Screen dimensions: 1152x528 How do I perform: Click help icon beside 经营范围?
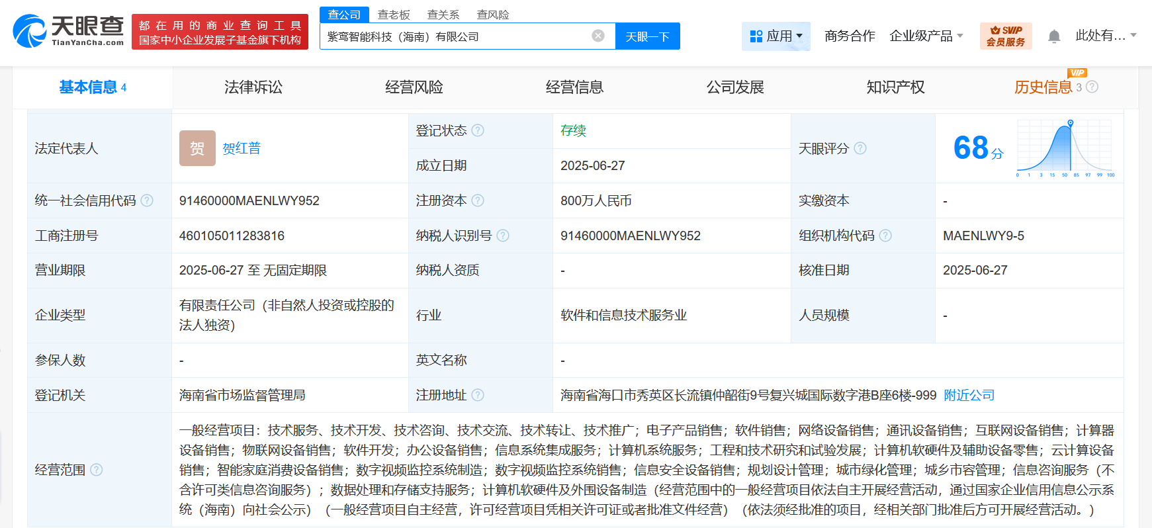point(97,470)
